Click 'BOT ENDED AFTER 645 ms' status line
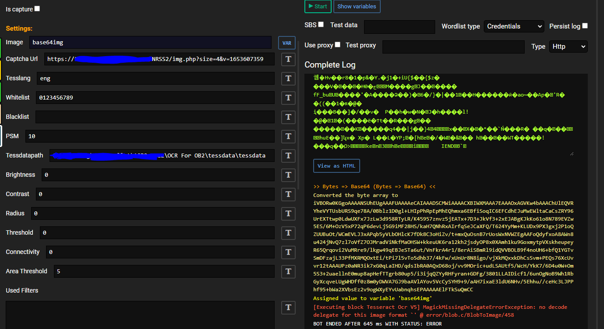 pos(378,324)
